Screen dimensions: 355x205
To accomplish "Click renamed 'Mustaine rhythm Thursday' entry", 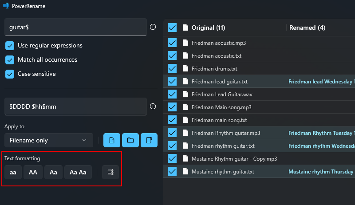I will 321,172.
